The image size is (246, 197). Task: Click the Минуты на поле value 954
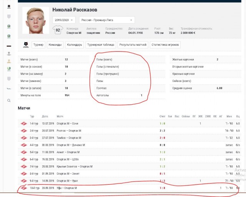click(67, 95)
